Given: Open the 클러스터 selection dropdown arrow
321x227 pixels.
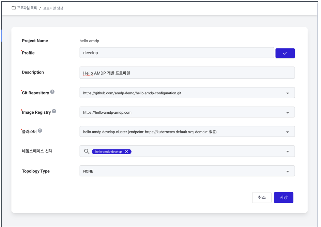Looking at the screenshot, I should [287, 132].
